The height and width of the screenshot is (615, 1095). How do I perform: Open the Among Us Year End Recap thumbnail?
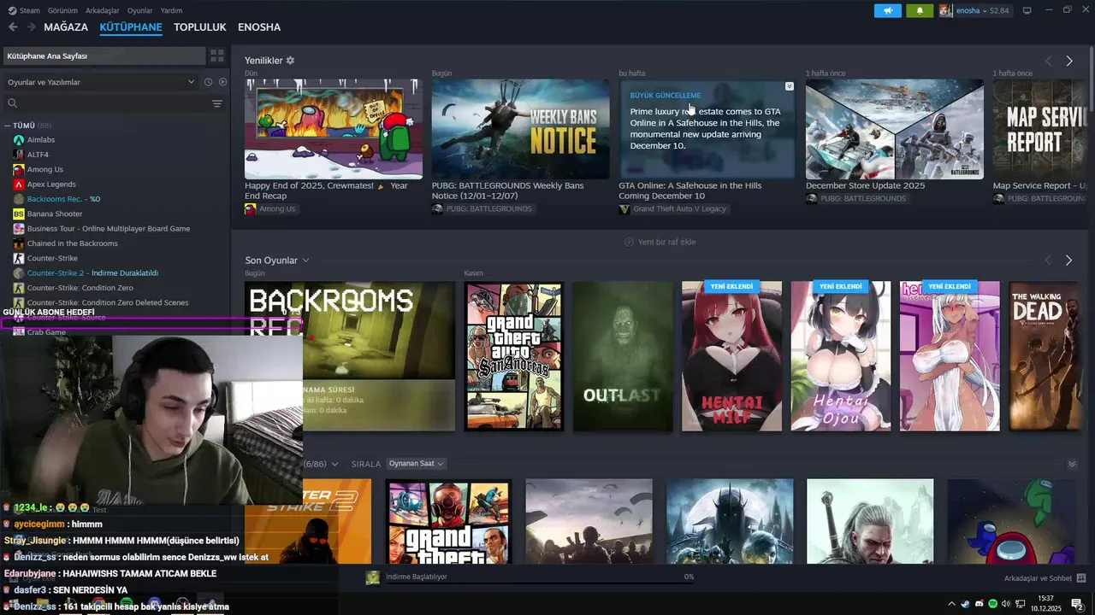click(x=334, y=129)
